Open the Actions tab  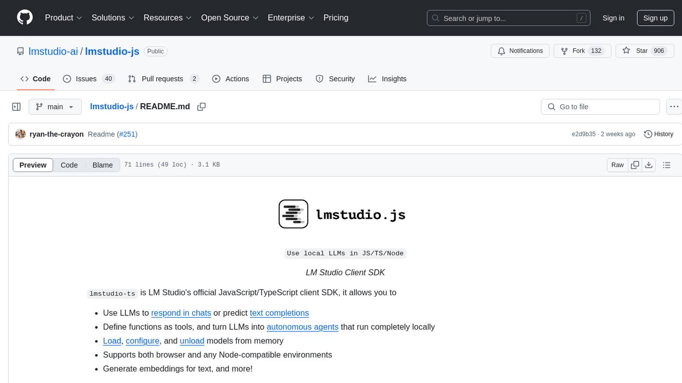[x=231, y=79]
